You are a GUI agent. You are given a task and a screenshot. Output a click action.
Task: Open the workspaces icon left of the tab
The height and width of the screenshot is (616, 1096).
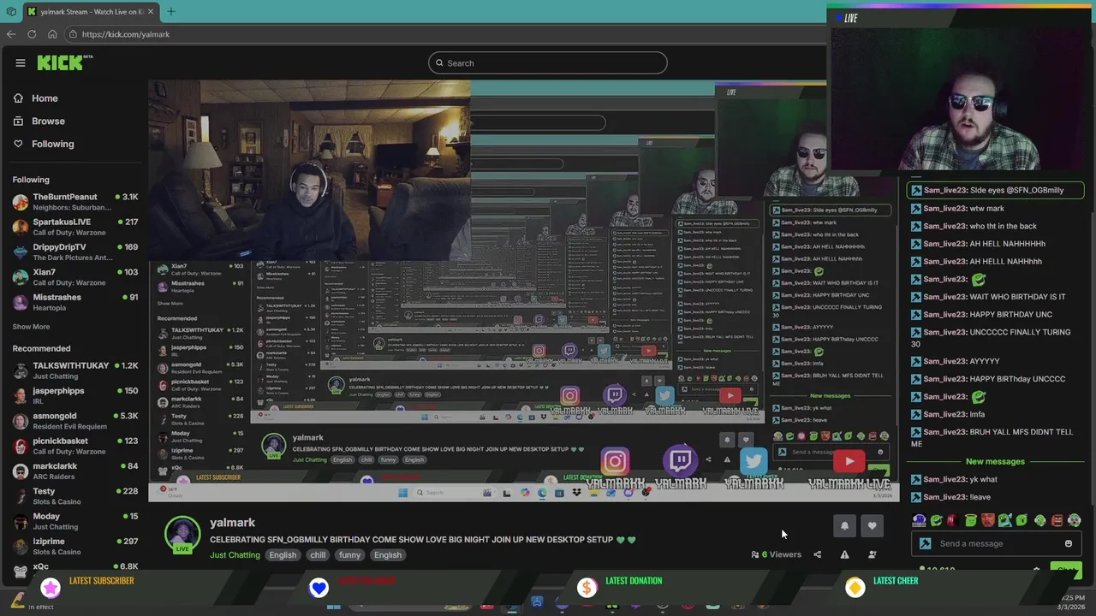tap(11, 12)
